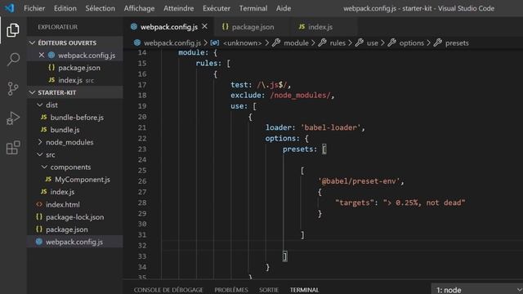Open the Atteindre menu
The width and height of the screenshot is (523, 294).
(178, 8)
